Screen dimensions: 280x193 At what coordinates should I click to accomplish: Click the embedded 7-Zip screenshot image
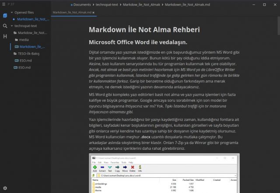(x=164, y=173)
